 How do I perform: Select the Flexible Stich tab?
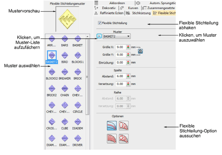[164, 13]
